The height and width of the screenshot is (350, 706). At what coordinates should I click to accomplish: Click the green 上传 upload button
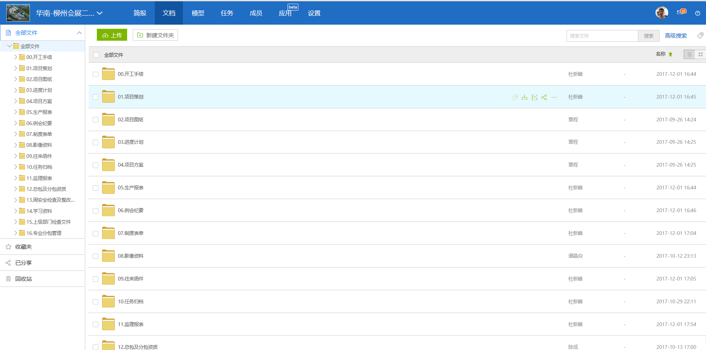tap(112, 35)
